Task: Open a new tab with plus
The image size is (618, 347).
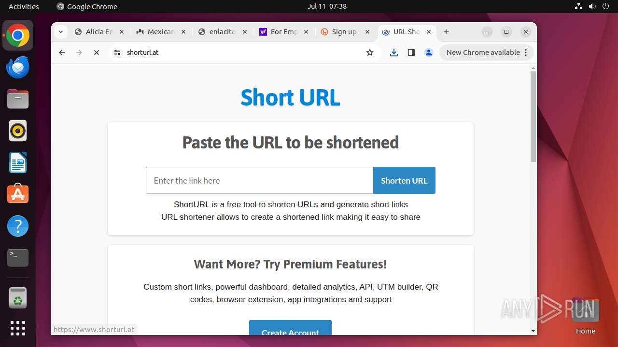Action: 446,32
